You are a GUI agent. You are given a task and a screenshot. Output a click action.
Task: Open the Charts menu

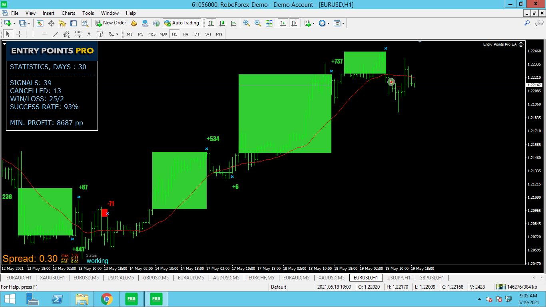pos(68,13)
